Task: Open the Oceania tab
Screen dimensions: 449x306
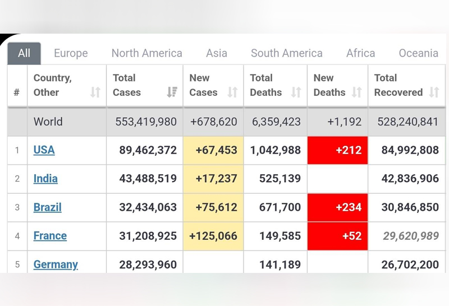Action: point(418,53)
